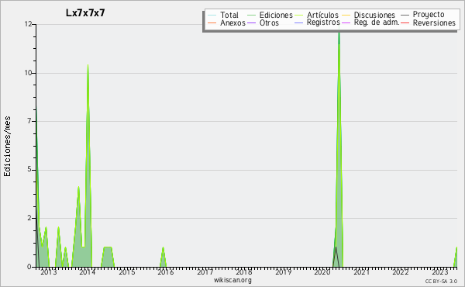Screen dimensions: 465x287
Task: Click the Anexos legend label
Action: [x=232, y=22]
